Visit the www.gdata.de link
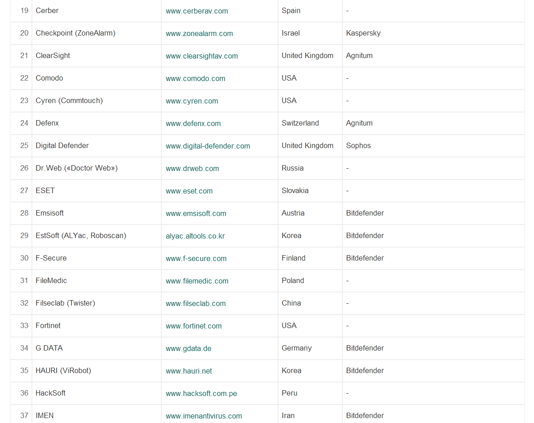This screenshot has height=423, width=534. 188,348
